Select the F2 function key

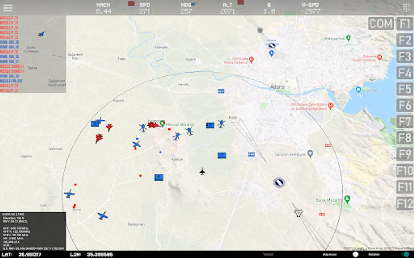tap(405, 40)
